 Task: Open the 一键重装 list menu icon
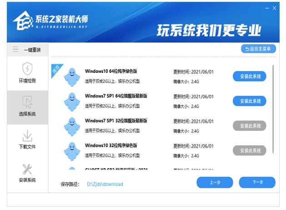coord(15,49)
